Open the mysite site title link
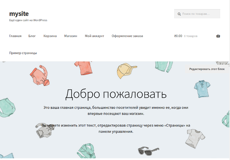 pos(19,14)
